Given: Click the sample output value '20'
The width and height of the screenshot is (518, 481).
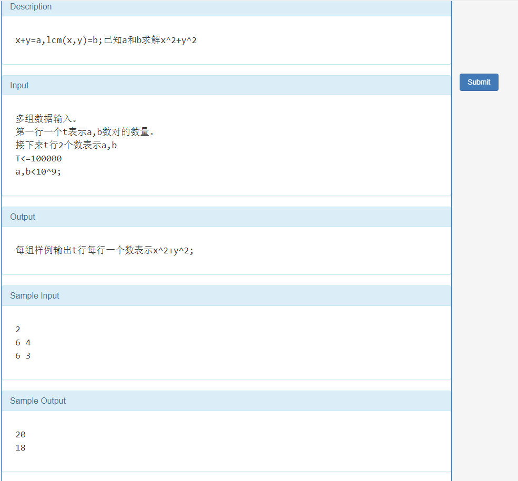Looking at the screenshot, I should [x=20, y=434].
